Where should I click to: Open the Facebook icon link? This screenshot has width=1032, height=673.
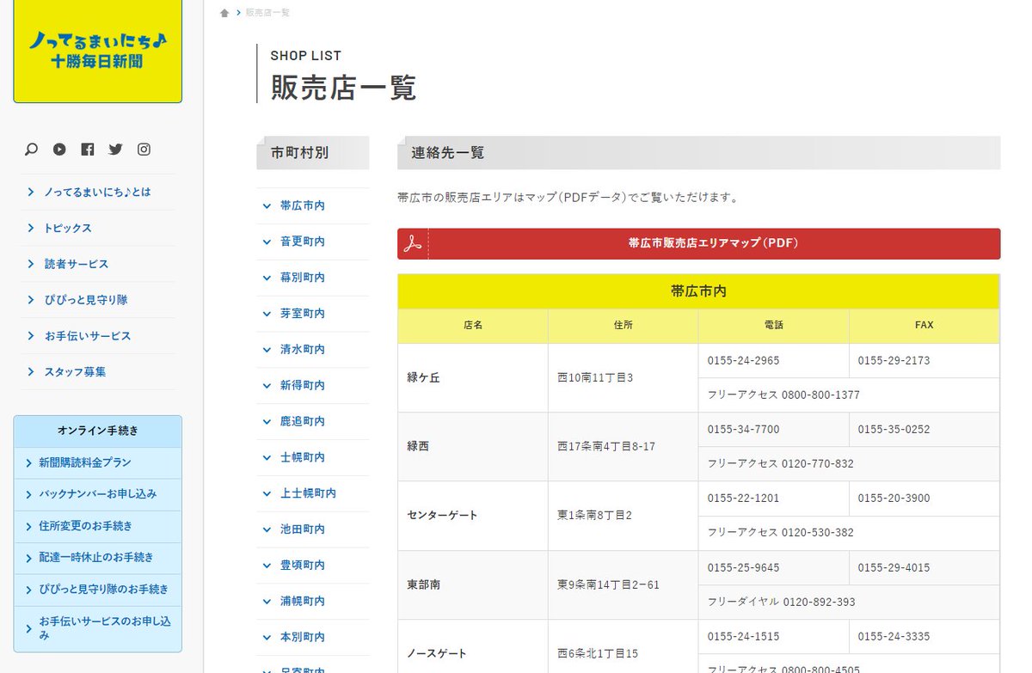pyautogui.click(x=88, y=150)
